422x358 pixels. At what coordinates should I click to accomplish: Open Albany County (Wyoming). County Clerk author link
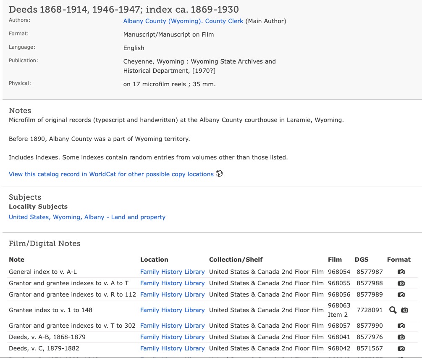point(183,21)
